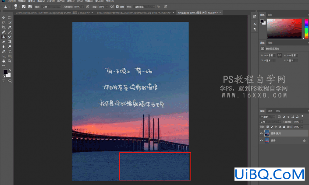Image resolution: width=309 pixels, height=185 pixels.
Task: Open the layer Fill dropdown arrow
Action: [x=302, y=127]
